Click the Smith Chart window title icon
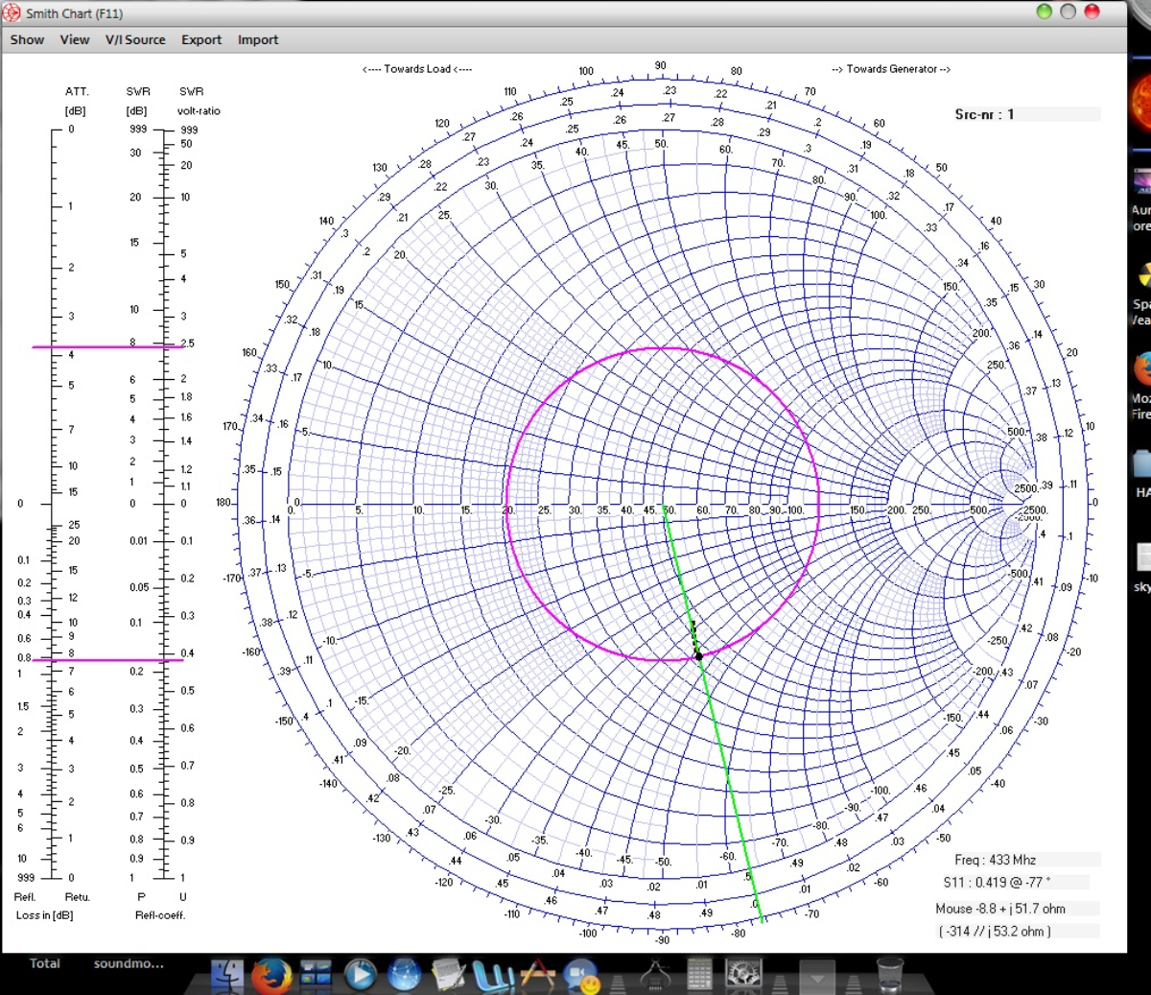The height and width of the screenshot is (995, 1151). pyautogui.click(x=12, y=12)
